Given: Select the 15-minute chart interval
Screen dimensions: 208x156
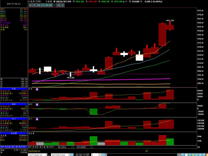Looking at the screenshot, I should coord(42,5).
